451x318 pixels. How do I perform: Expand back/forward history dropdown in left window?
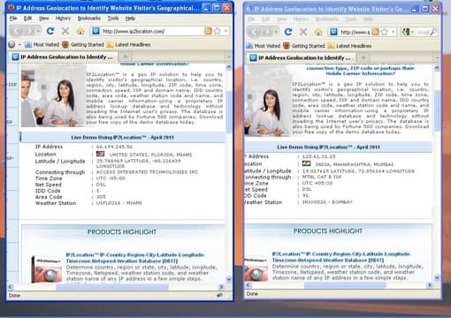[38, 31]
